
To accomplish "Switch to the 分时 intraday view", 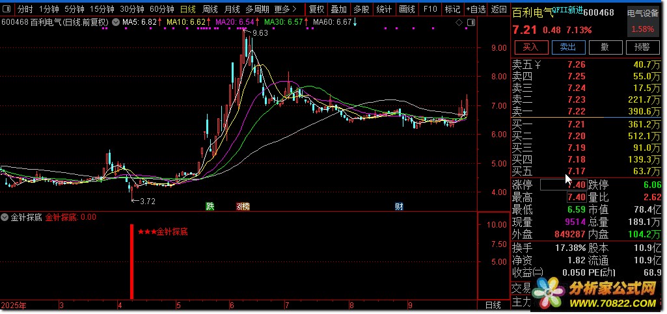I will click(25, 9).
